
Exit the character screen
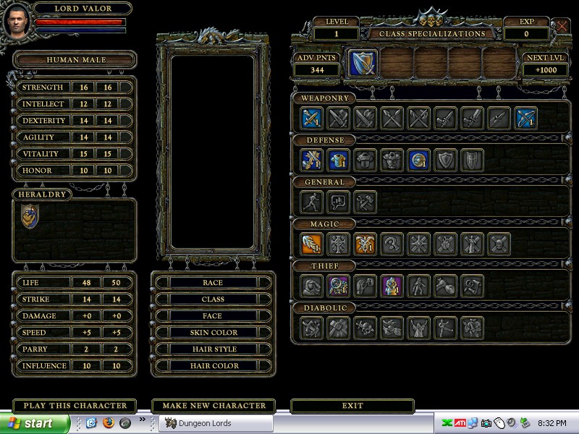coord(352,406)
